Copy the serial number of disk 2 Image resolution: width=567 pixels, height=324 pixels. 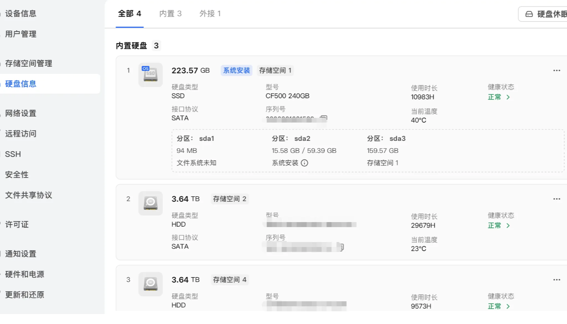coord(341,247)
